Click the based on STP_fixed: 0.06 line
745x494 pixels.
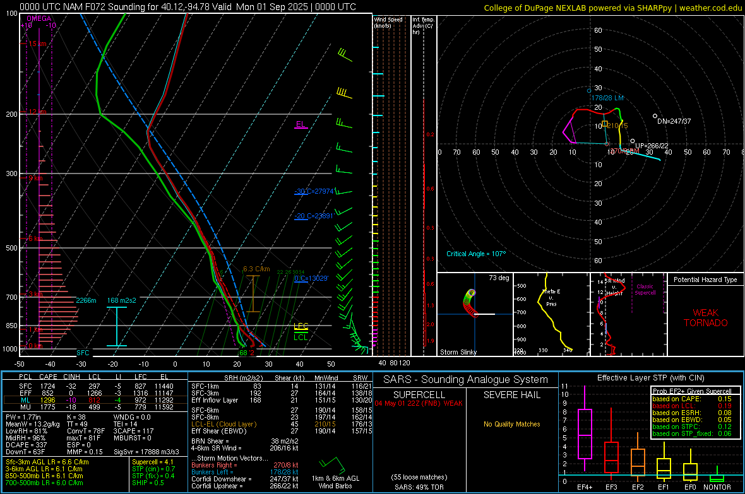tap(692, 433)
